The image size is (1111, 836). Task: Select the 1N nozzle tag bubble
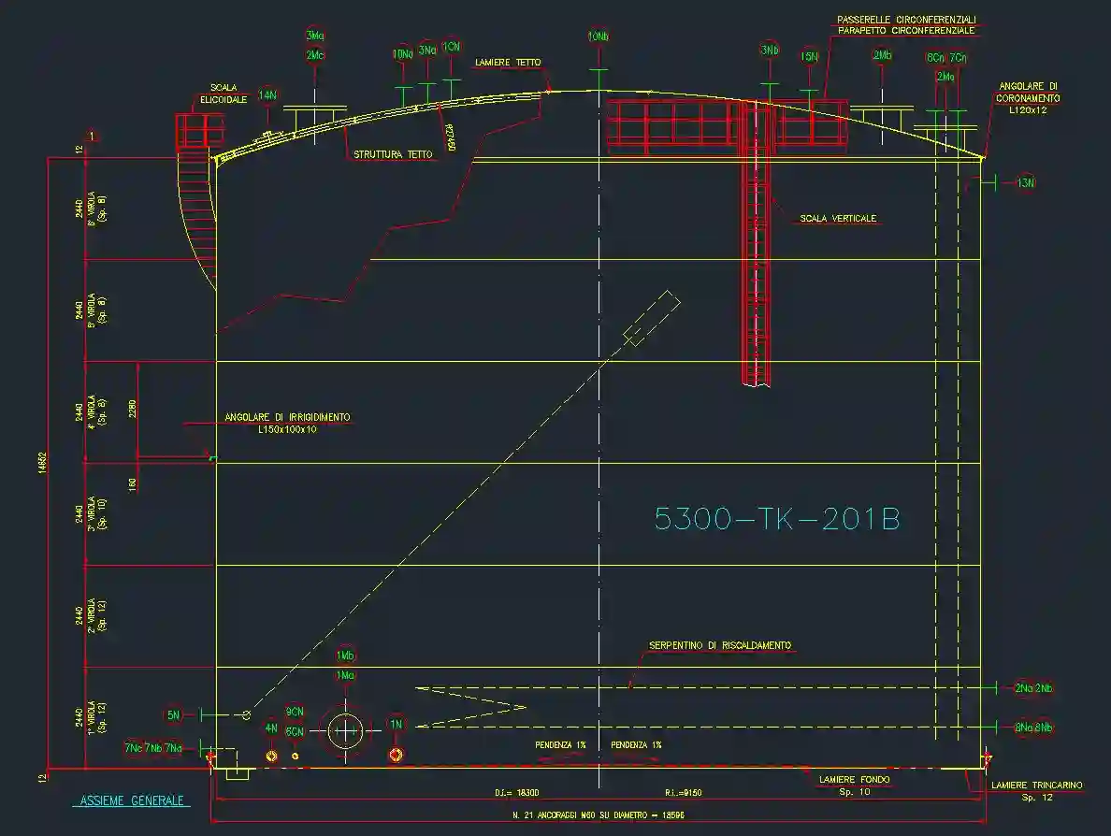pos(396,725)
